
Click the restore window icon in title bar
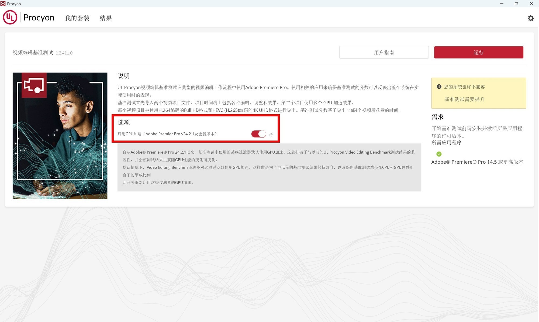[516, 4]
